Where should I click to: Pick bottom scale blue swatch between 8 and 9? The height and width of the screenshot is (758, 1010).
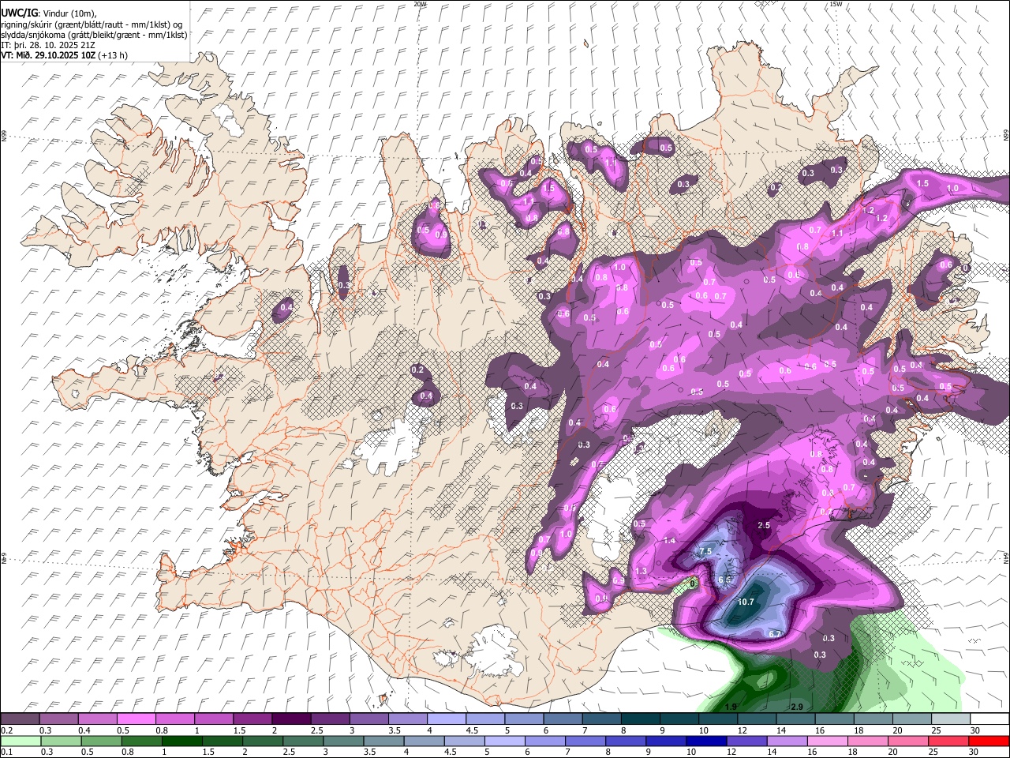pyautogui.click(x=626, y=741)
